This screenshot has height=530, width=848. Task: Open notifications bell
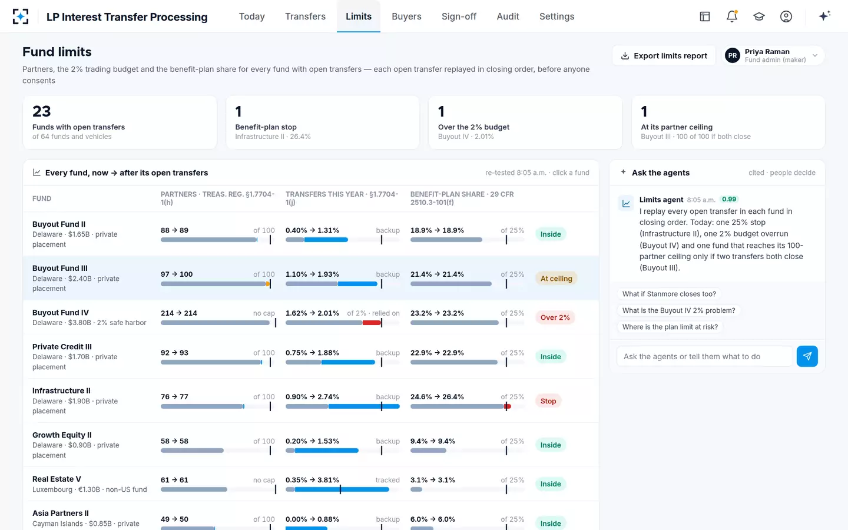(732, 16)
